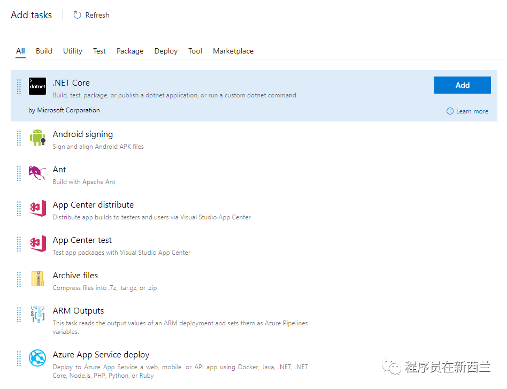Add the .NET Core task
The height and width of the screenshot is (389, 507).
(463, 85)
